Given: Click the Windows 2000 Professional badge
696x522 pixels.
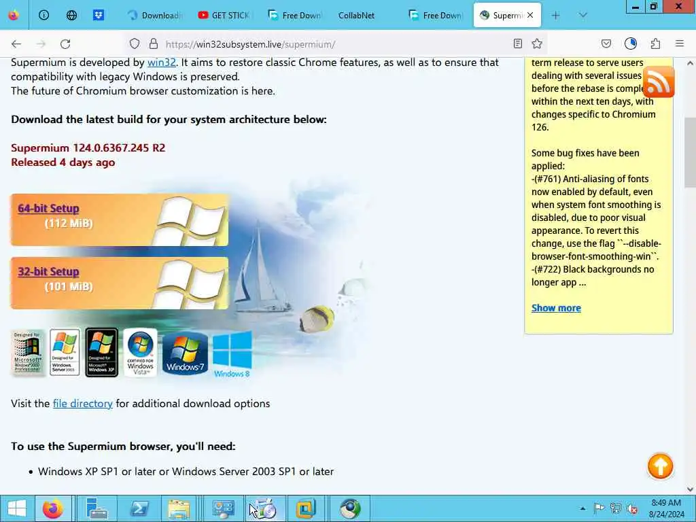Looking at the screenshot, I should [27, 353].
